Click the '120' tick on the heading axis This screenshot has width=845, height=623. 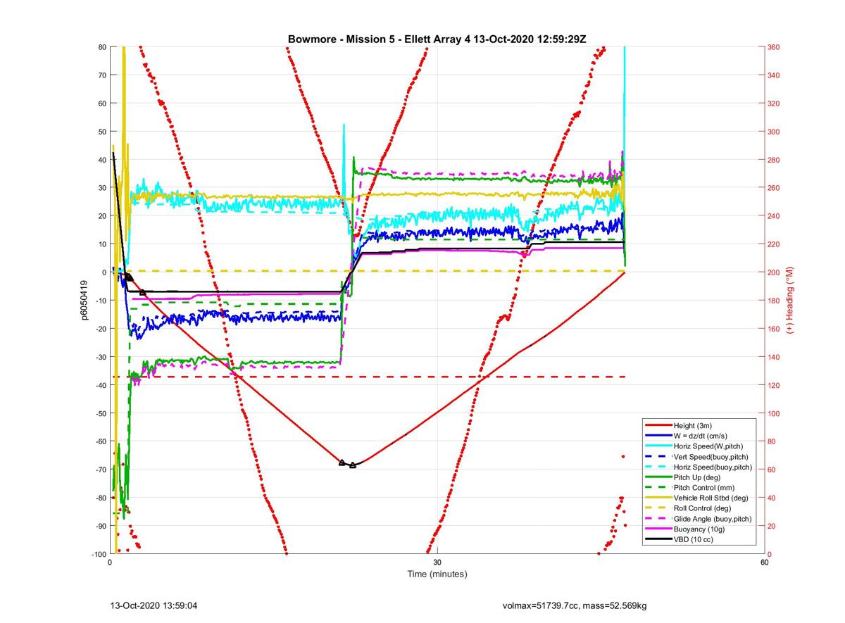tap(775, 385)
